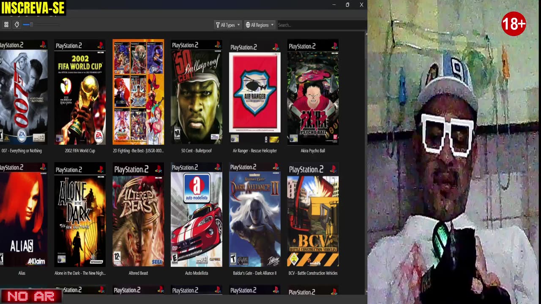Close the game library window
Viewport: 541px width, 304px height.
pos(361,5)
